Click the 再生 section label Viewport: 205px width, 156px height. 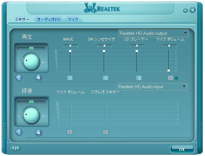(x=27, y=37)
